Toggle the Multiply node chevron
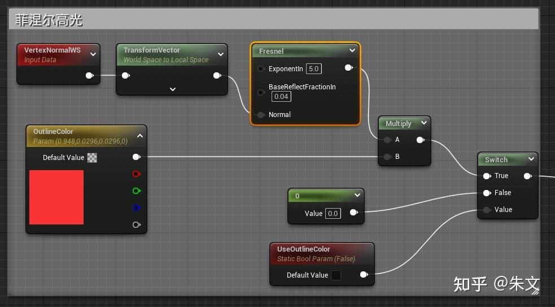The image size is (555, 307). 423,123
